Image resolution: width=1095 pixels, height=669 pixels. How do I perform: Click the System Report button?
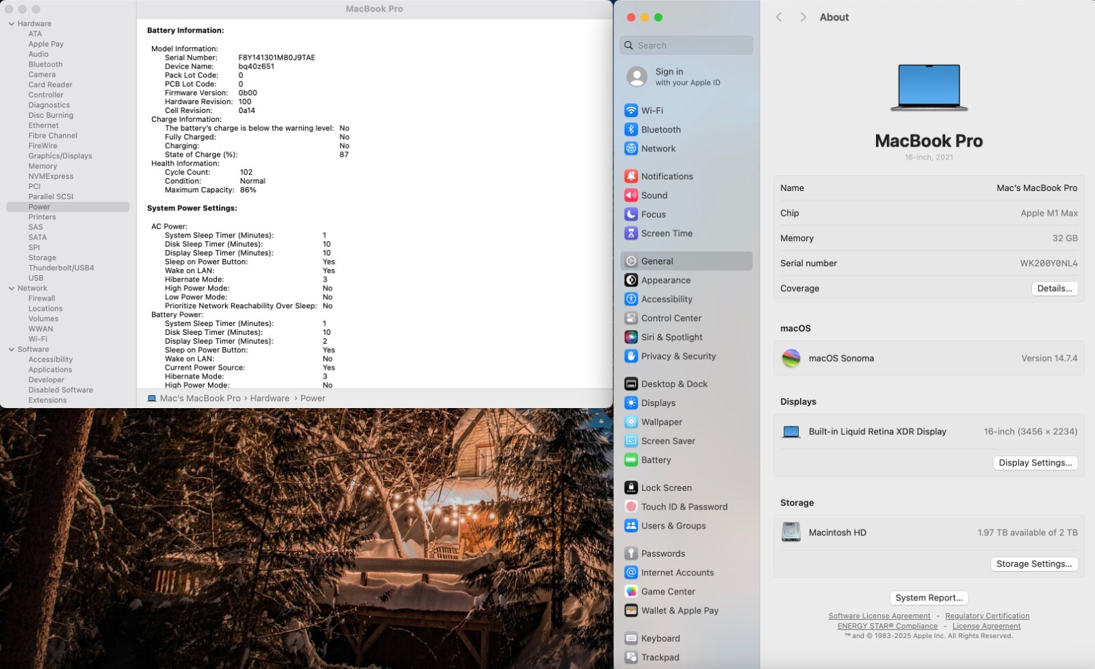click(929, 598)
